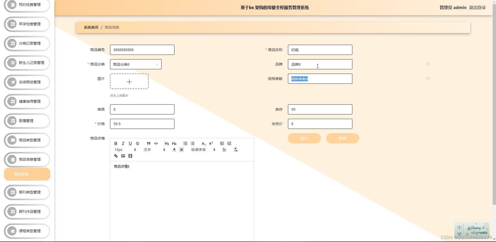
Task: Click the 会员价 input field
Action: pyautogui.click(x=320, y=124)
